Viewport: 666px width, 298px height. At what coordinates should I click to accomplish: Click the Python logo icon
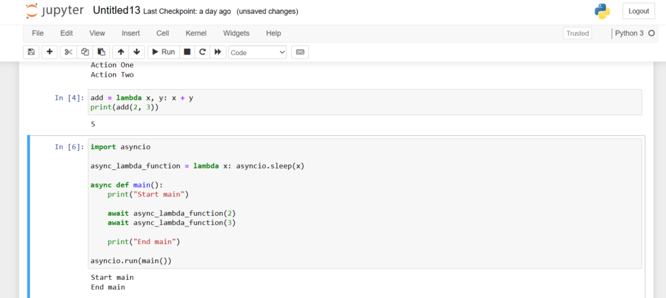[602, 12]
